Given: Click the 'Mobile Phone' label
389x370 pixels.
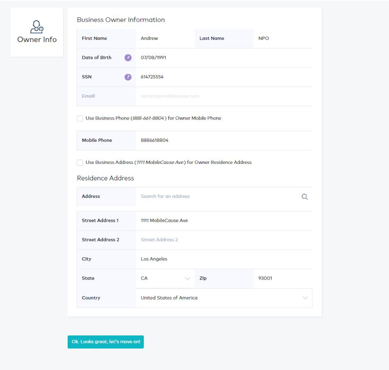Looking at the screenshot, I should (97, 141).
